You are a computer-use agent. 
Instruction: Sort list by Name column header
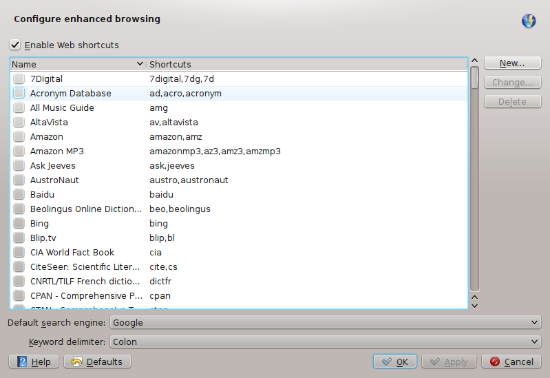76,65
